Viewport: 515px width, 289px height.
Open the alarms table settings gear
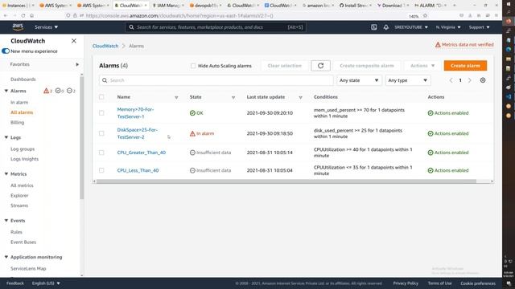click(x=483, y=80)
